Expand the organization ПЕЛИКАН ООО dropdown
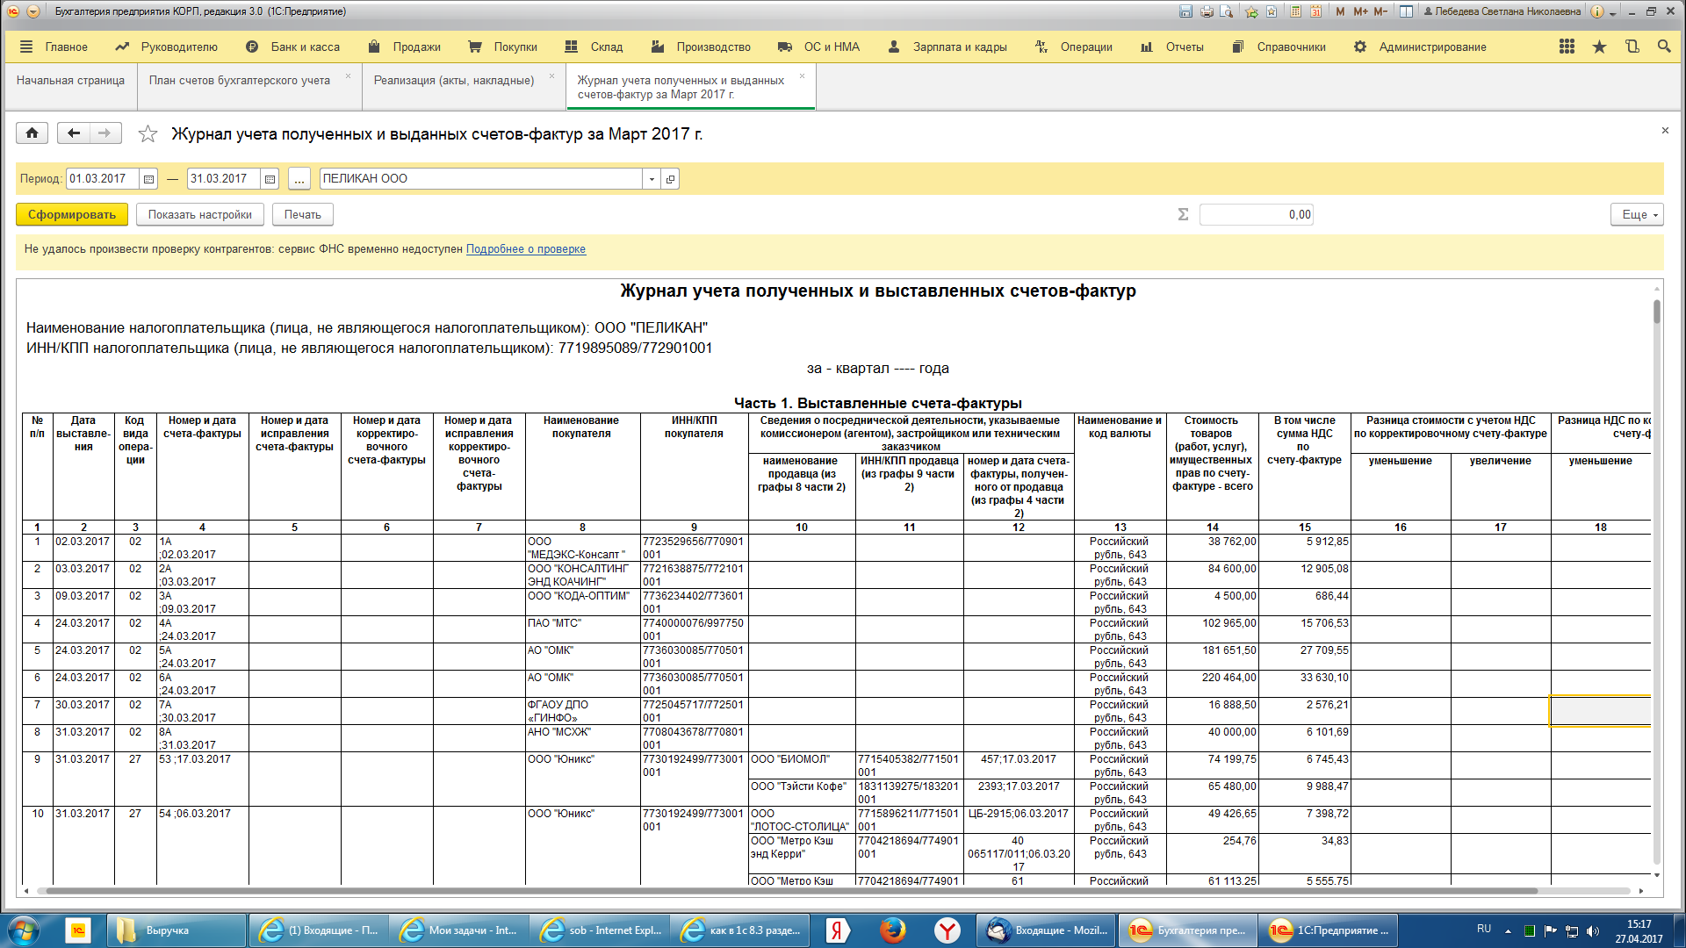The height and width of the screenshot is (948, 1686). click(x=652, y=179)
